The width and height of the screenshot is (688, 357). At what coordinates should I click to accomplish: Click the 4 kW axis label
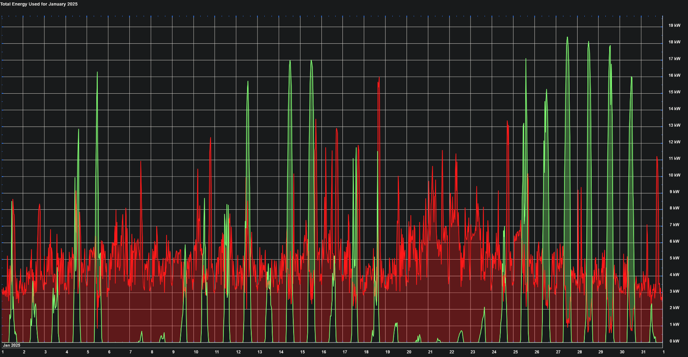(674, 275)
